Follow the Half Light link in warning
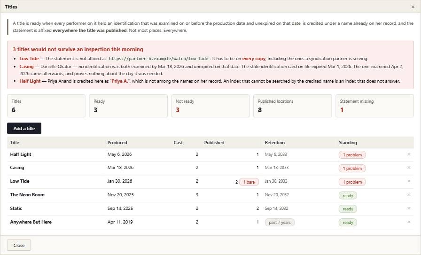This screenshot has height=255, width=421. point(30,81)
